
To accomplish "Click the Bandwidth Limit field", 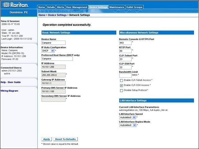I will (125, 75).
